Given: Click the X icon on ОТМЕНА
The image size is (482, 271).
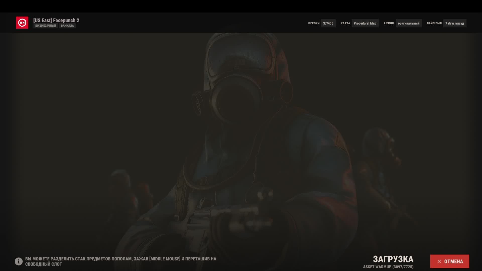Looking at the screenshot, I should 439,261.
